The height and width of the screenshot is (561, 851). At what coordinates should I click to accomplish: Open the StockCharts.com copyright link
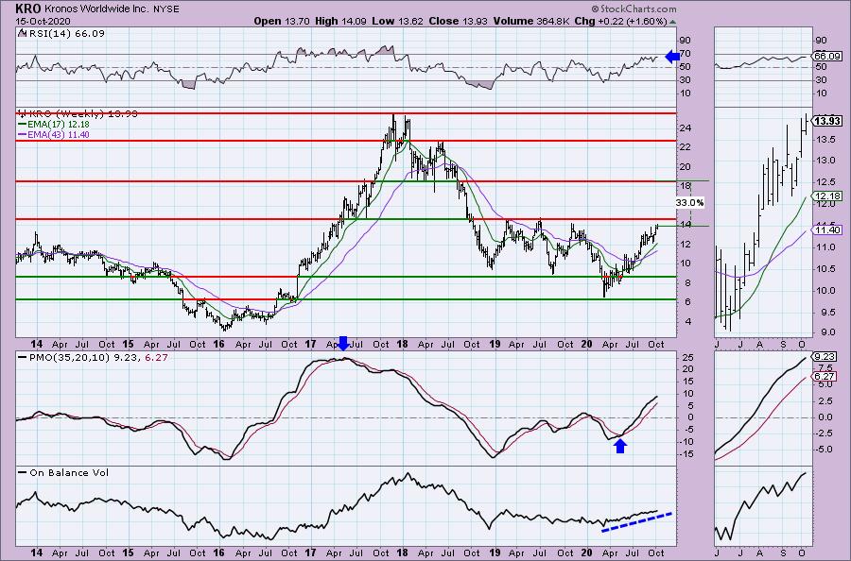[634, 8]
